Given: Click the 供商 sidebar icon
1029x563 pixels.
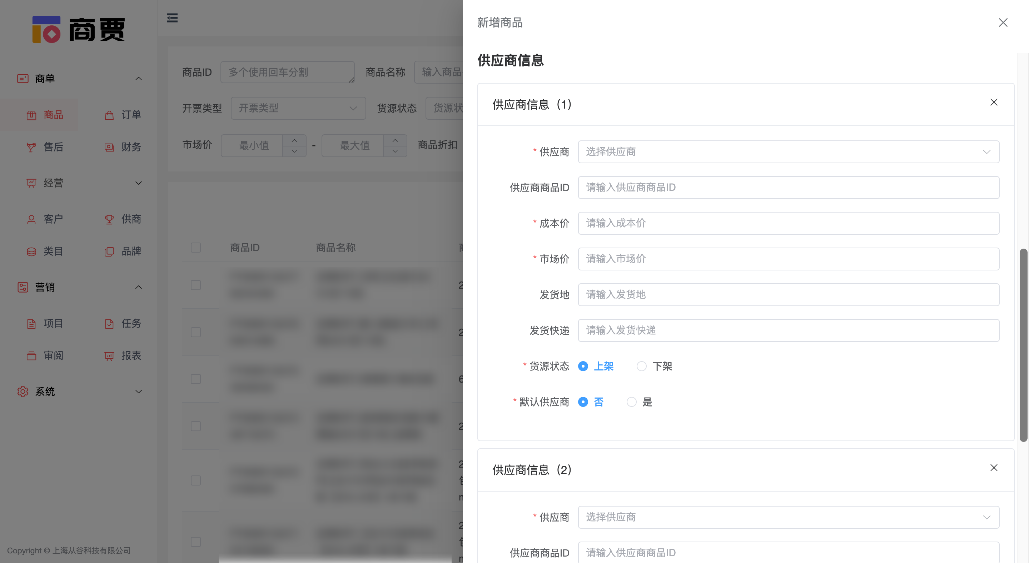Looking at the screenshot, I should [x=109, y=219].
